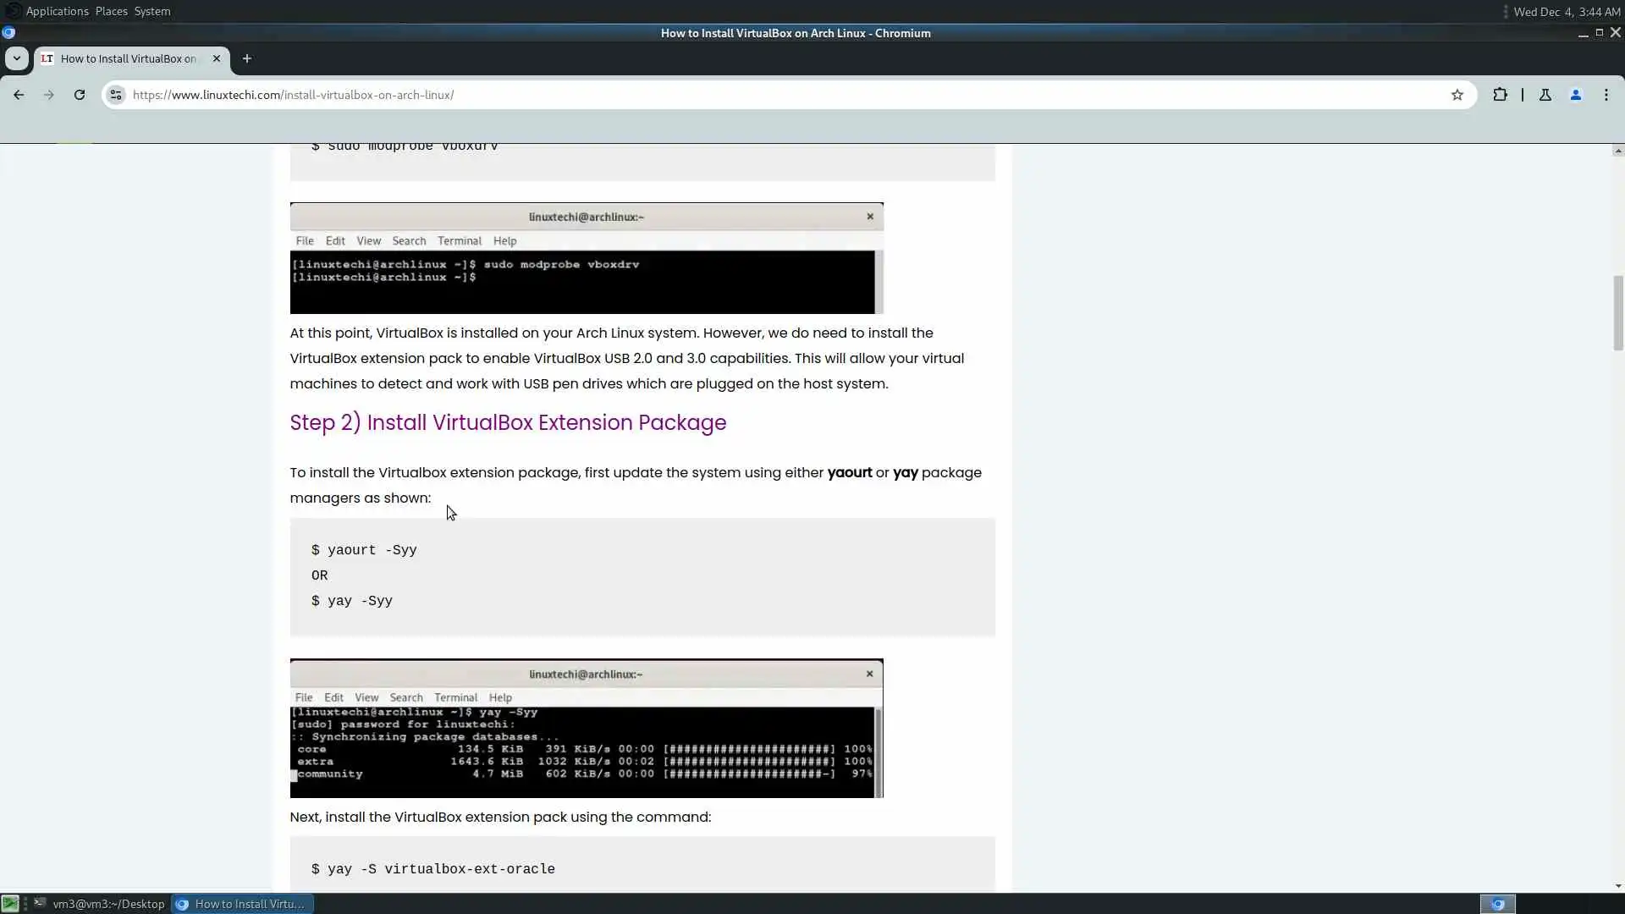Open the Extensions puzzle icon

click(x=1500, y=95)
